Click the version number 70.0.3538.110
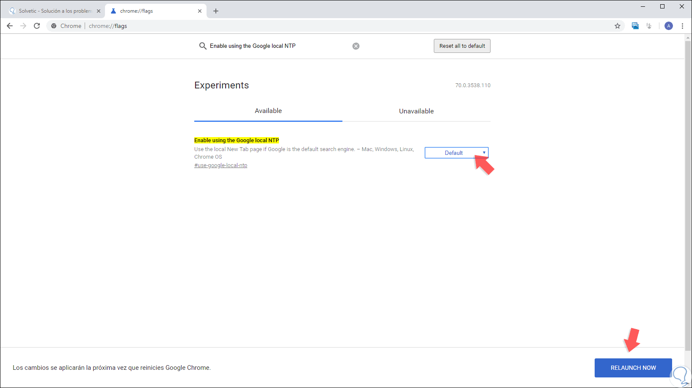The height and width of the screenshot is (388, 692). [x=473, y=85]
